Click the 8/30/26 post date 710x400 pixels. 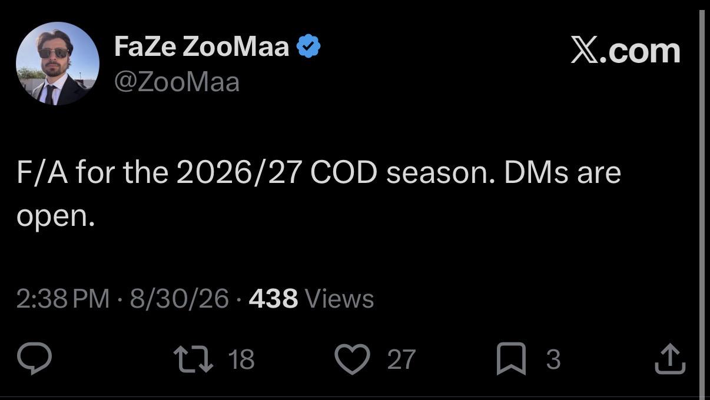179,299
